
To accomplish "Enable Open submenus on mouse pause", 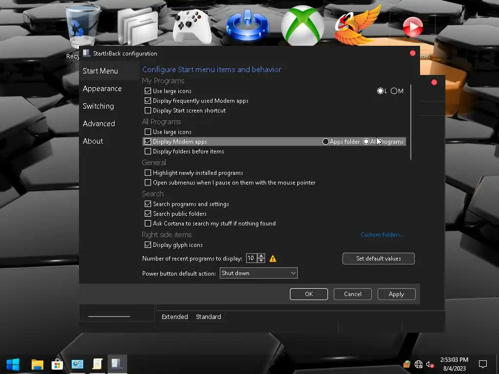I will tap(148, 183).
